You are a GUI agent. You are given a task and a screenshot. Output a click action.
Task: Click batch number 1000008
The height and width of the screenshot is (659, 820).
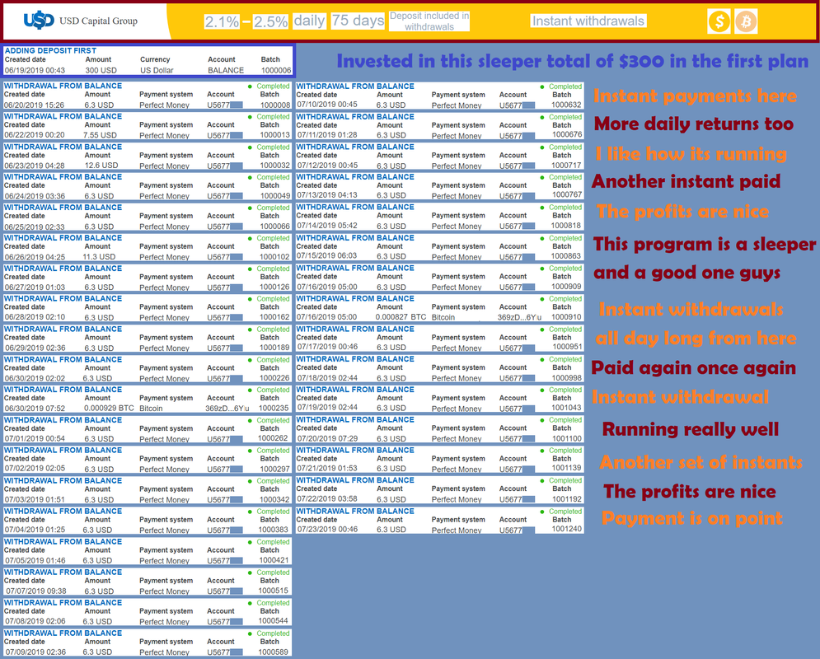click(275, 105)
